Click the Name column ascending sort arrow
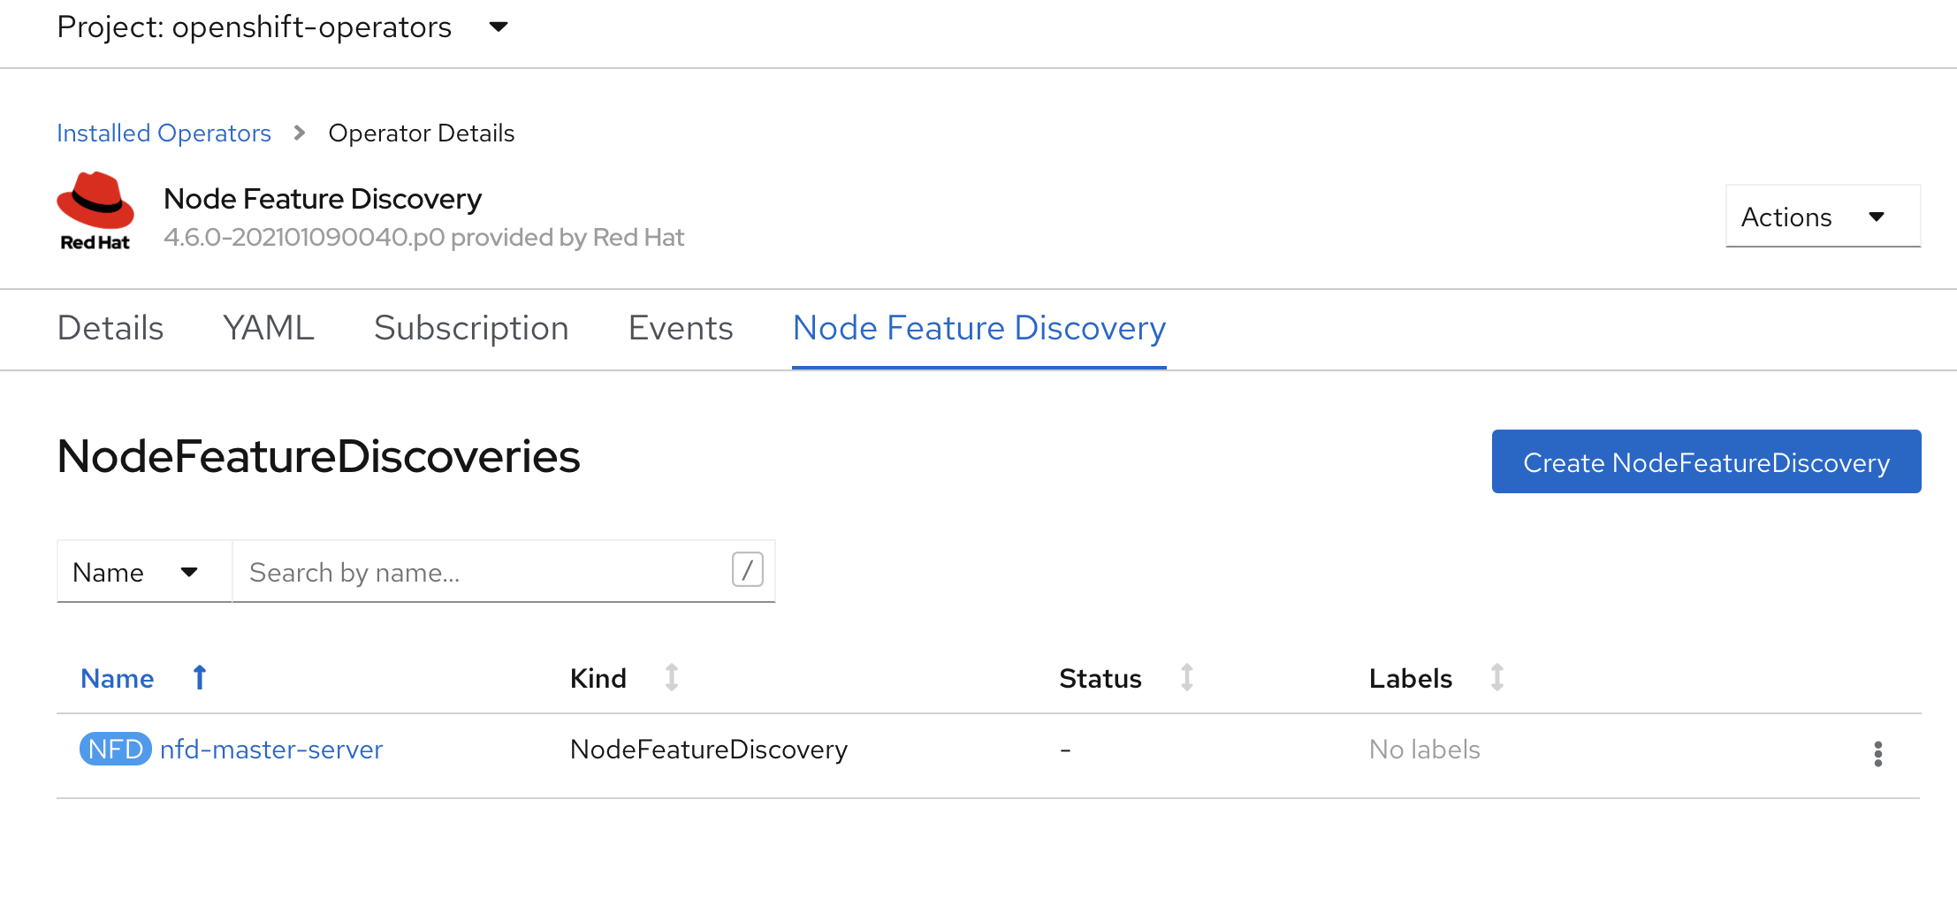This screenshot has height=914, width=1957. pyautogui.click(x=200, y=678)
